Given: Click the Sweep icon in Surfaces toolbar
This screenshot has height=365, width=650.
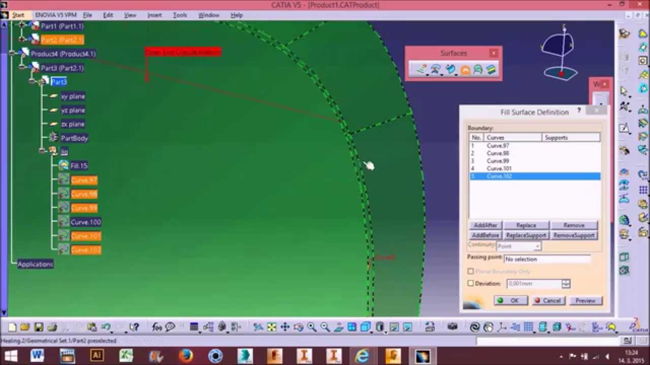Looking at the screenshot, I should click(x=450, y=69).
